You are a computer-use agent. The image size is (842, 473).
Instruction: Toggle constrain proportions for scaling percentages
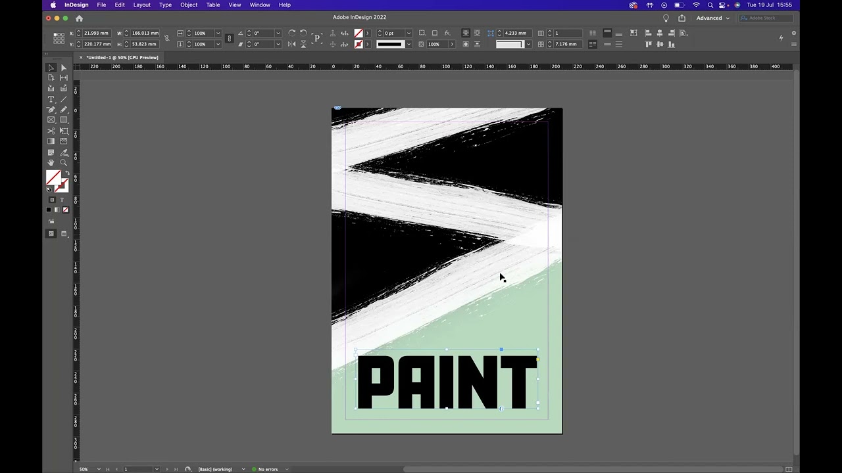[x=229, y=38]
